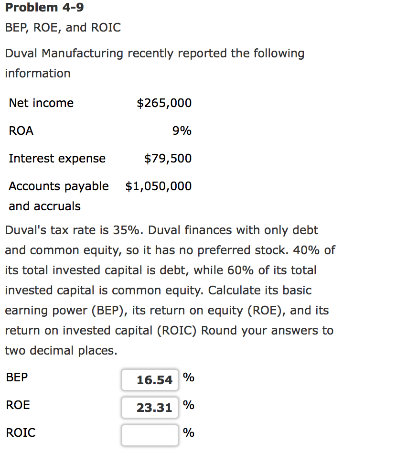This screenshot has height=475, width=407.
Task: Click the ROE label beside the answer box
Action: click(18, 405)
